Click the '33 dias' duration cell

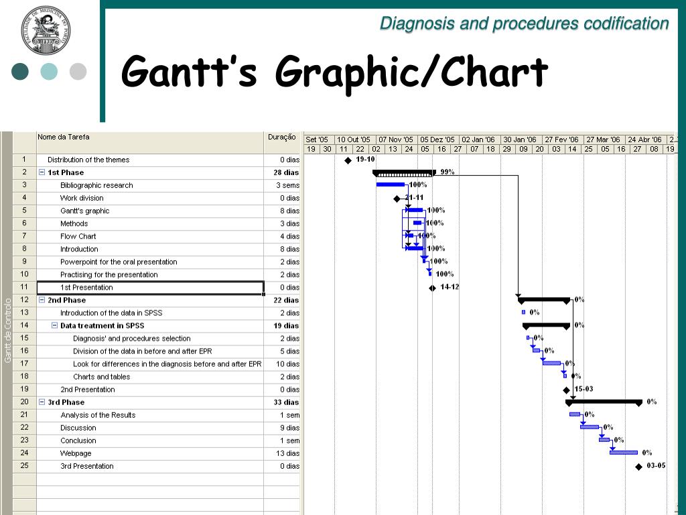tap(282, 402)
